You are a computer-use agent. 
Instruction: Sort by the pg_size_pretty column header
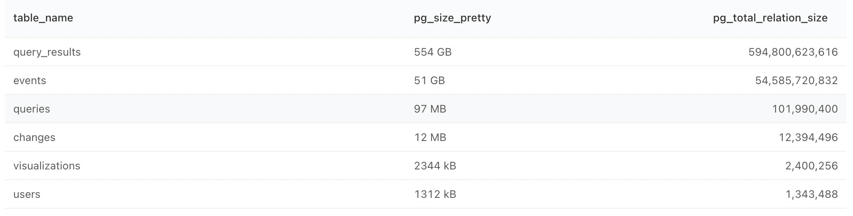(x=453, y=18)
